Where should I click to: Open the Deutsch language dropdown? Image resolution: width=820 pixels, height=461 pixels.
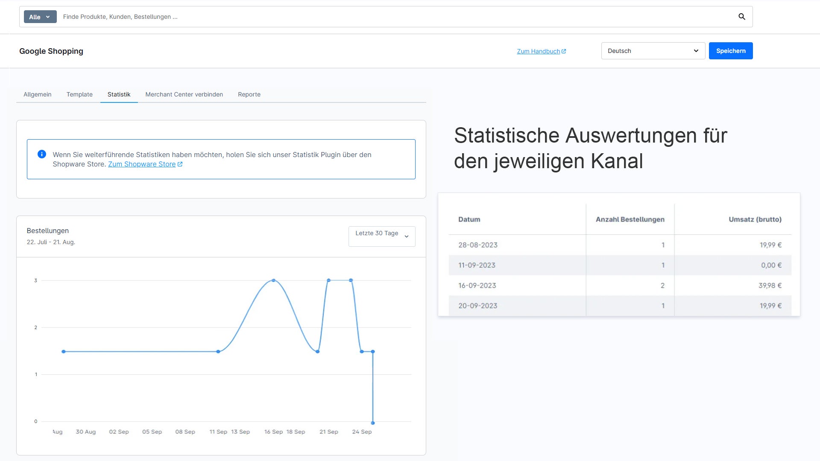coord(653,51)
